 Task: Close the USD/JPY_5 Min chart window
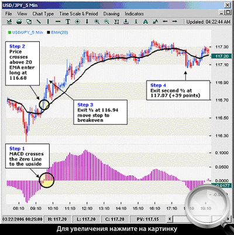tap(228, 5)
